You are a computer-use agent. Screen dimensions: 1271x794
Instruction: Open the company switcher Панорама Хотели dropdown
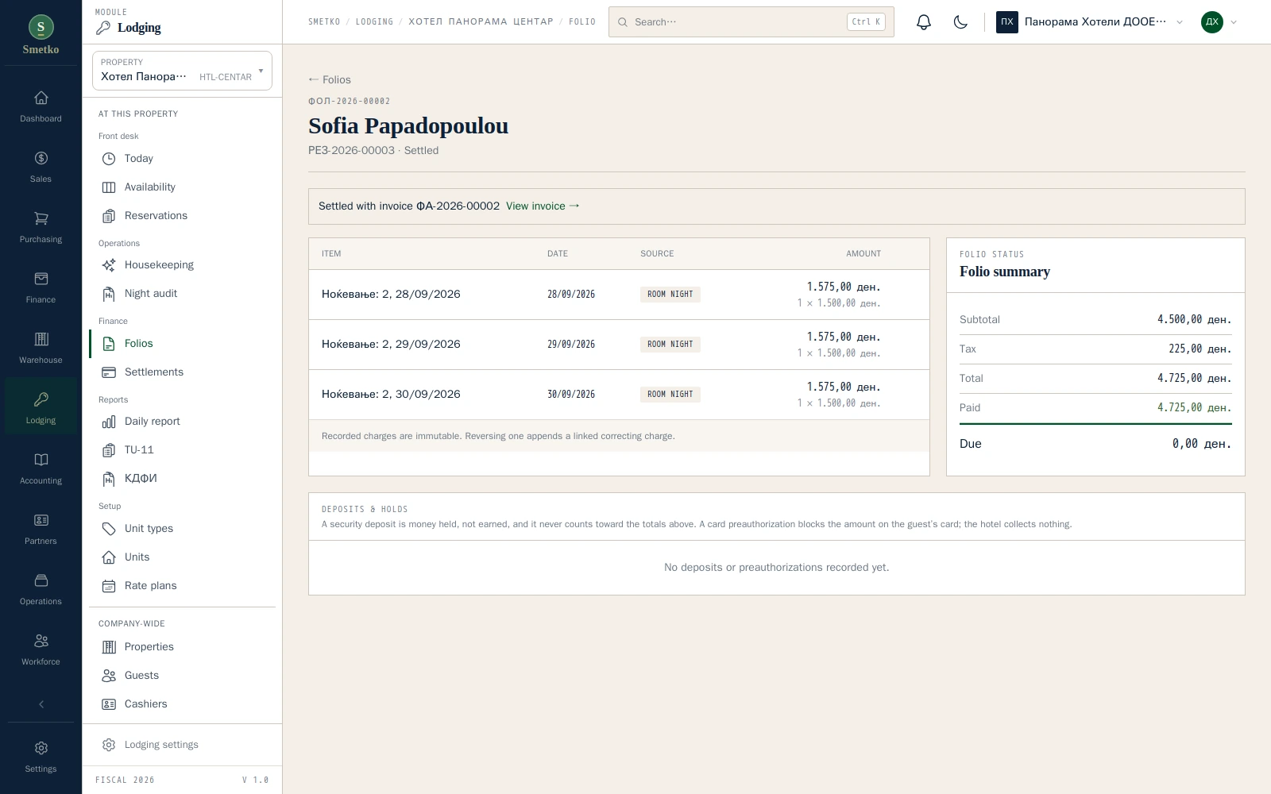coord(1090,22)
